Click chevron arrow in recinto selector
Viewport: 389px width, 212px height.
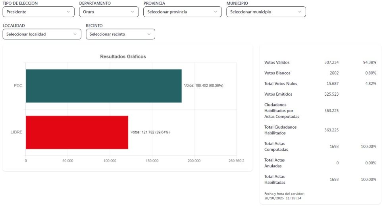click(149, 34)
